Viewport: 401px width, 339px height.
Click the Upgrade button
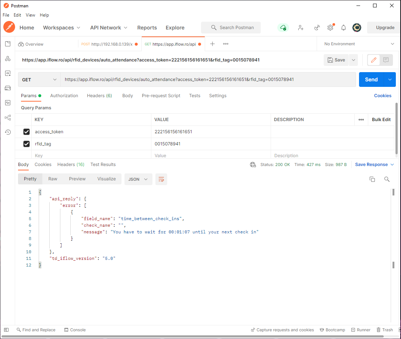(385, 28)
